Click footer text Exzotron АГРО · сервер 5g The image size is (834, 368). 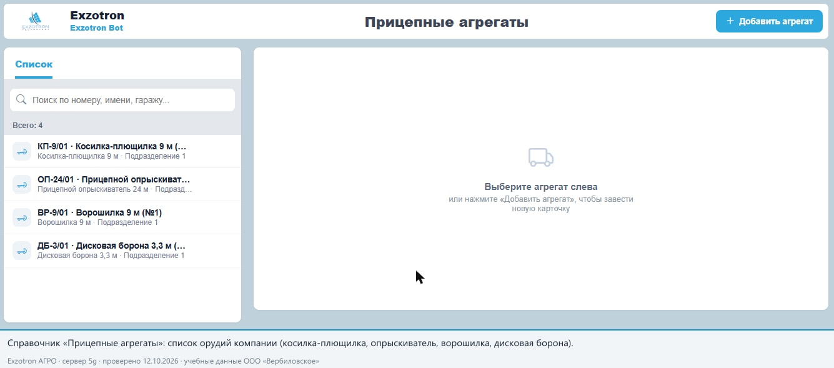tap(163, 361)
